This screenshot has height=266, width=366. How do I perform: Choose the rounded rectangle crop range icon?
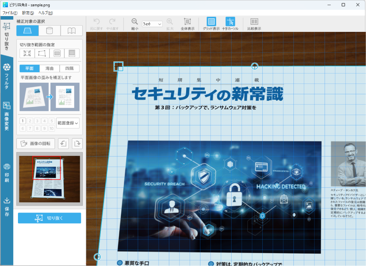tap(57, 53)
